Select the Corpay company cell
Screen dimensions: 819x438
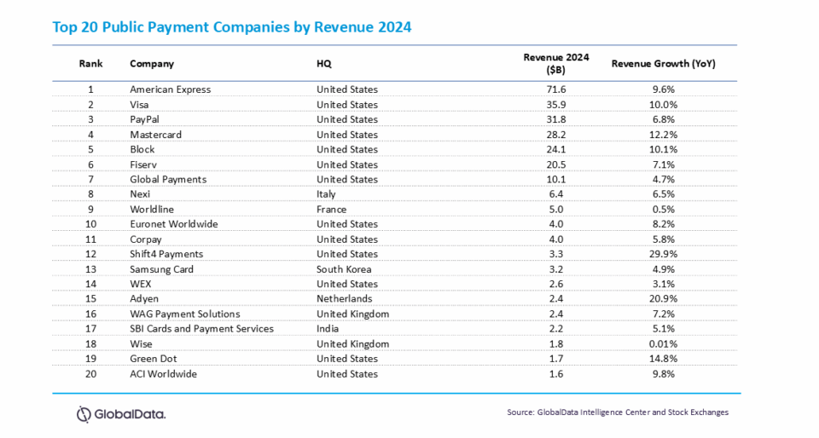tap(146, 239)
